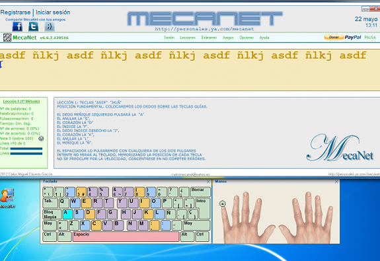Click the Bloq Mayús key
This screenshot has height=261, width=380.
point(52,214)
